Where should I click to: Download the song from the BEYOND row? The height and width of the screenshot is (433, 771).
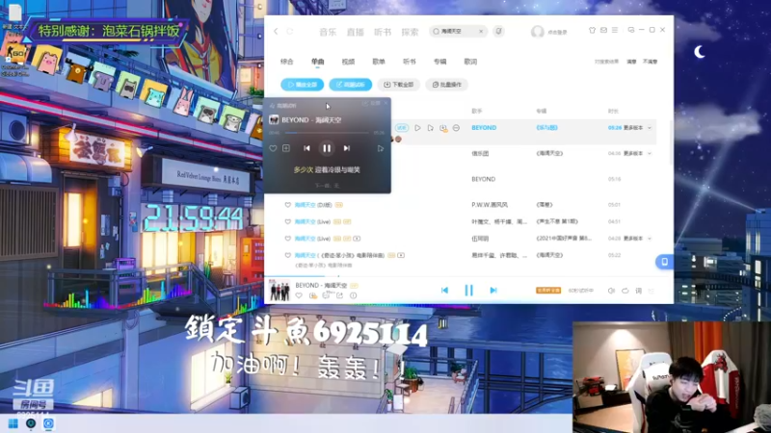(443, 128)
